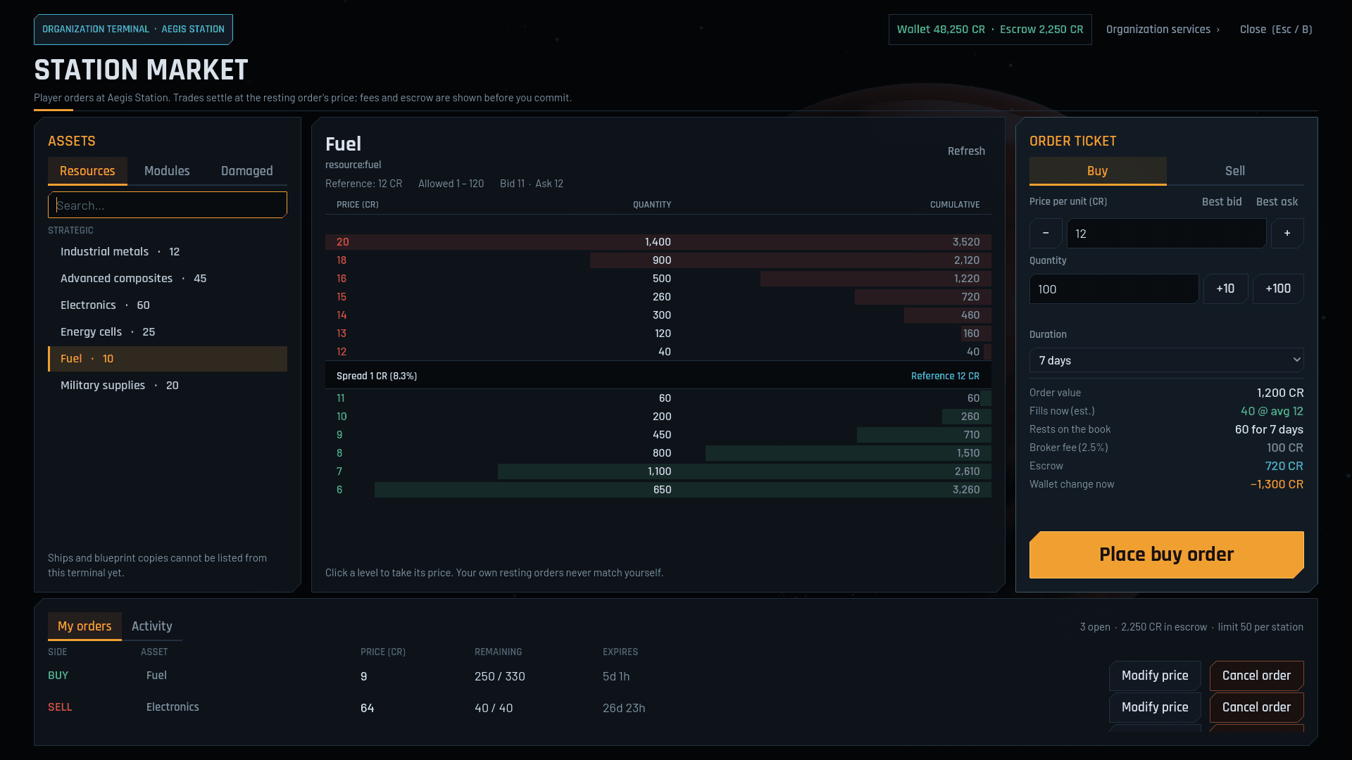This screenshot has width=1352, height=760.
Task: Close the terminal via Close (Esc / B)
Action: tap(1276, 30)
